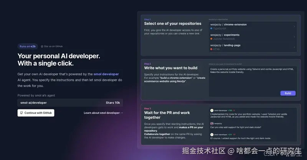
Task: Click the Can you also add support comment
Action: pos(236,127)
